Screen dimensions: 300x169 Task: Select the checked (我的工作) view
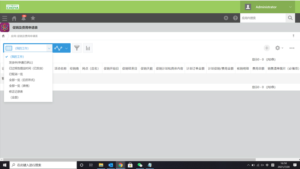click(28, 57)
